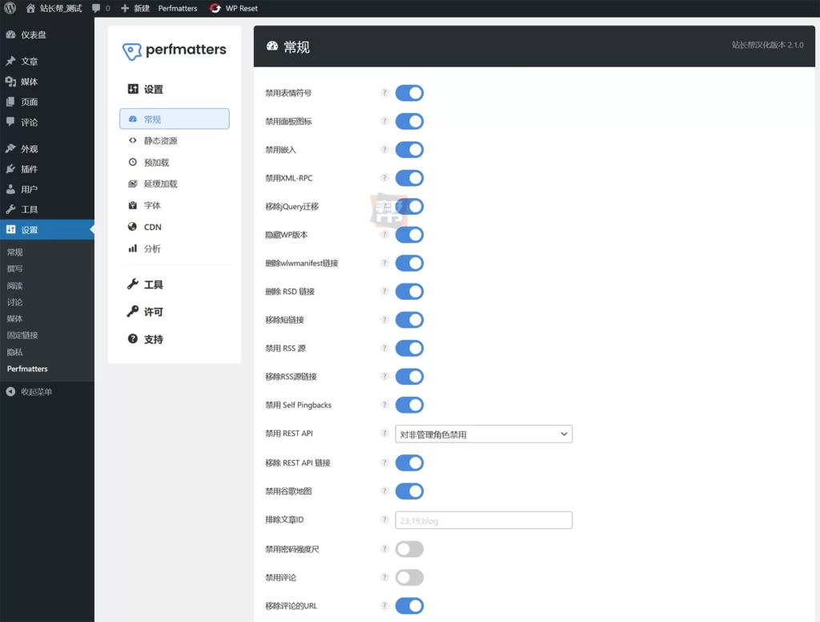Click the 静态资源 code icon
The width and height of the screenshot is (820, 622).
[132, 140]
